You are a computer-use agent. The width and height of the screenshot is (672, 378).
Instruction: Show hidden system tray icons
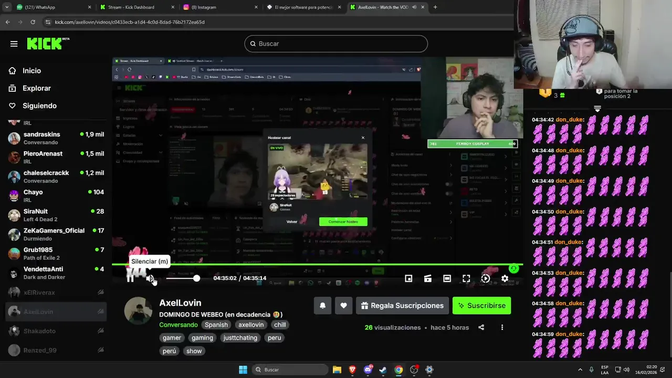point(580,370)
